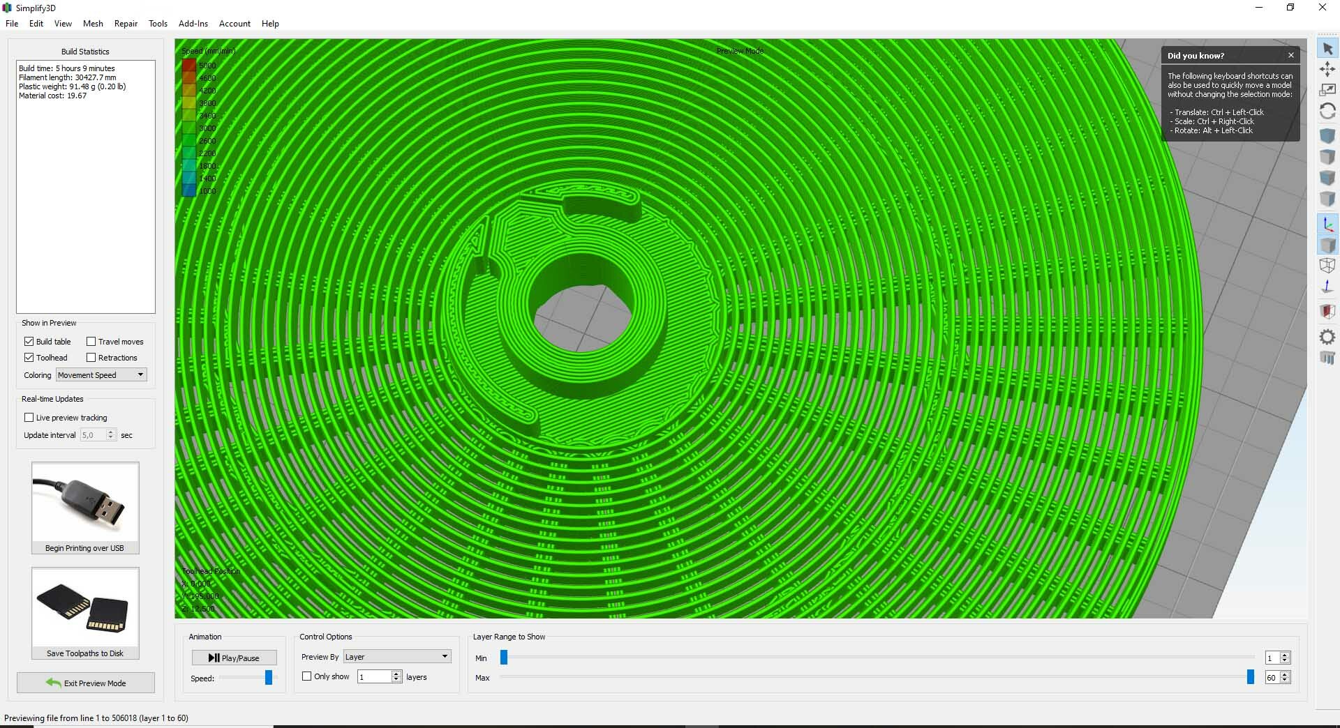
Task: Open the Repair menu
Action: coord(126,24)
